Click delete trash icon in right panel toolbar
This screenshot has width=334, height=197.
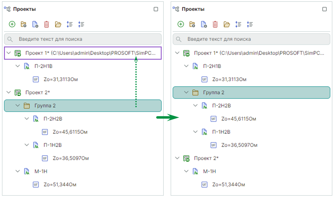[x=215, y=24]
